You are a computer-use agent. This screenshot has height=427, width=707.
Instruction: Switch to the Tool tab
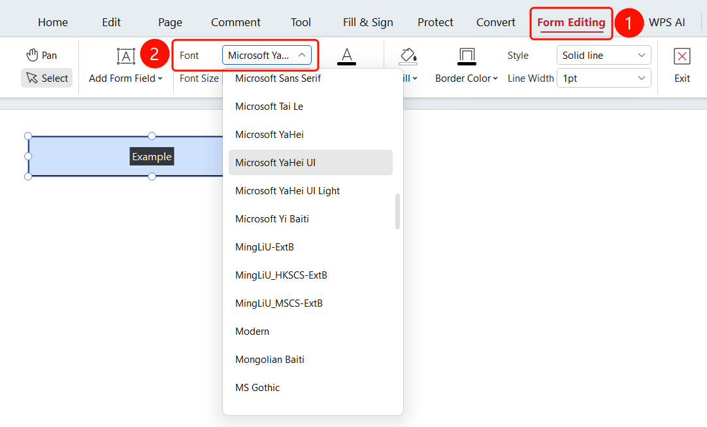click(301, 22)
